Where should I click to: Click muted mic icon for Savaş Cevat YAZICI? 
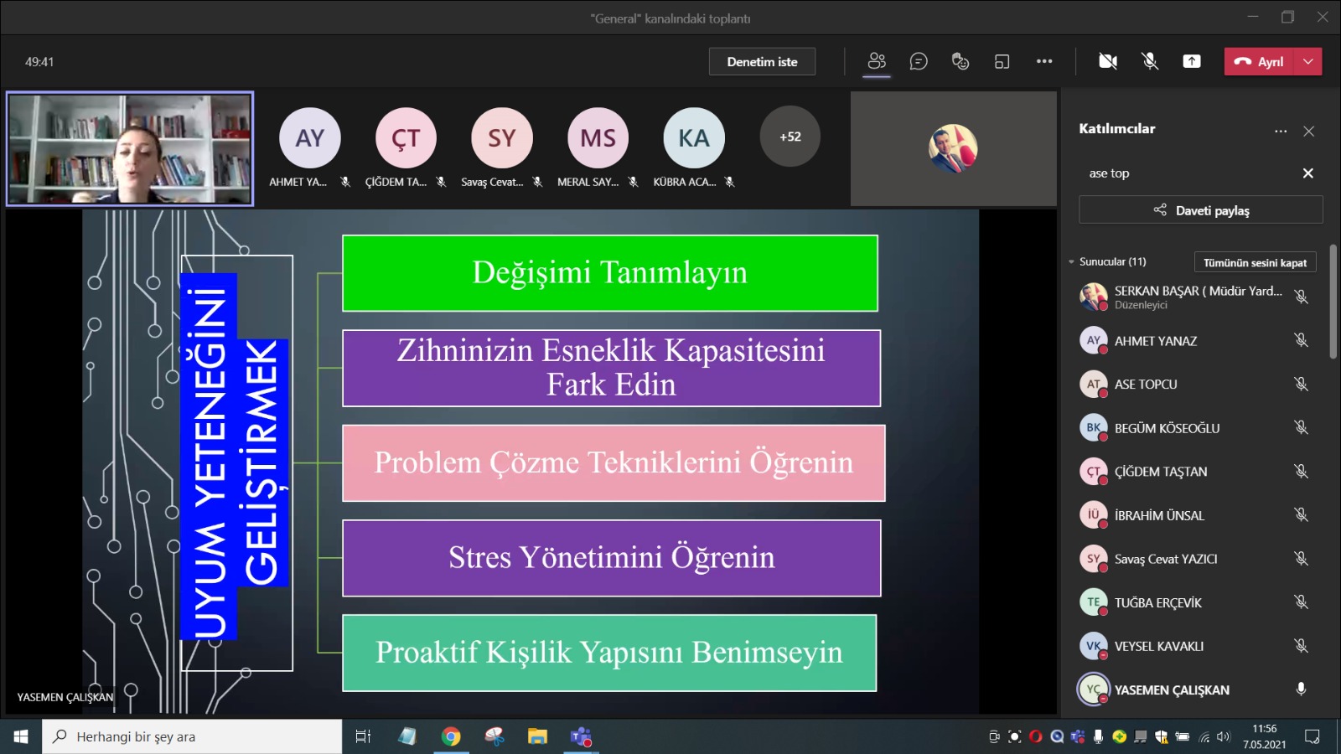(x=1301, y=558)
